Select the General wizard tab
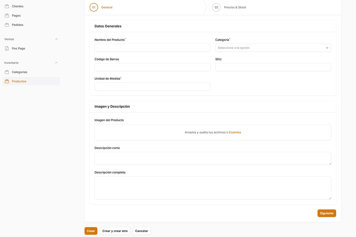 pyautogui.click(x=107, y=7)
